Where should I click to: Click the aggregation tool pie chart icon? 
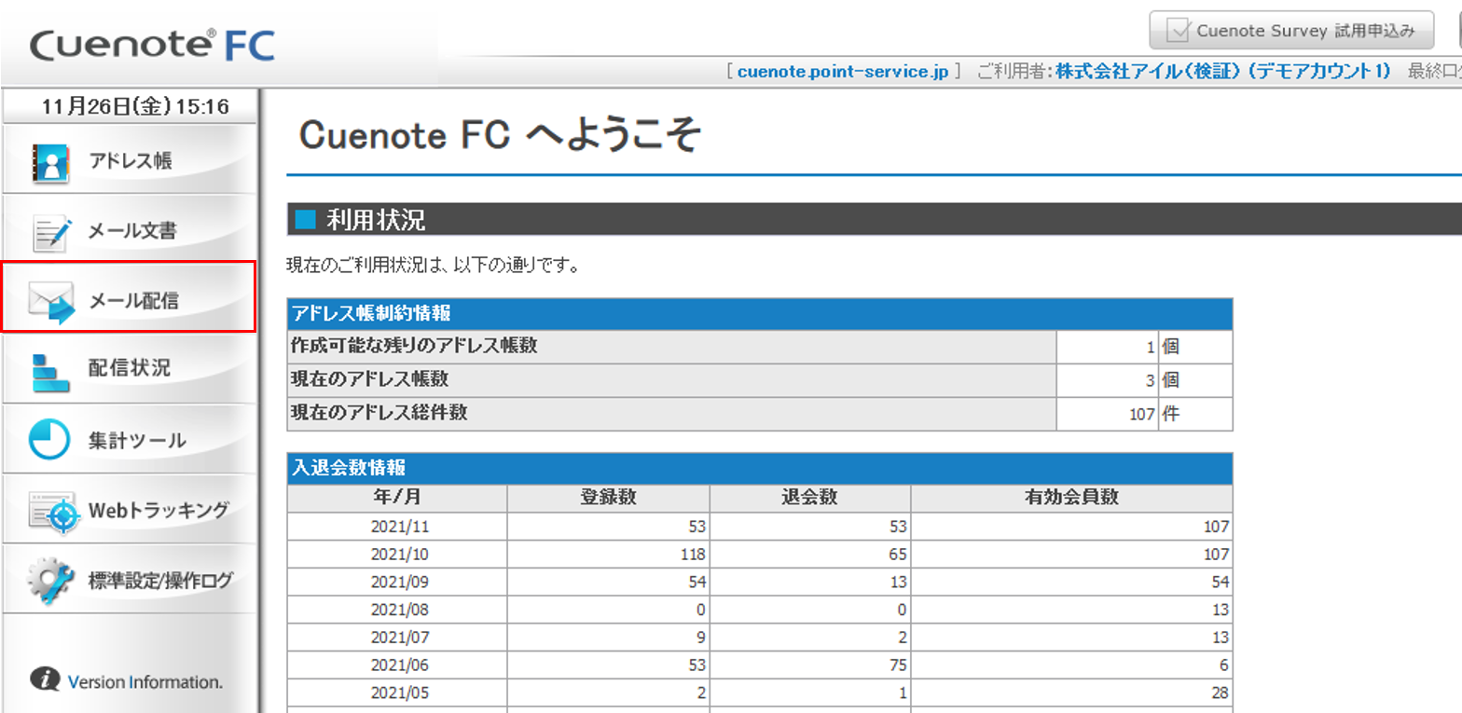(x=50, y=440)
